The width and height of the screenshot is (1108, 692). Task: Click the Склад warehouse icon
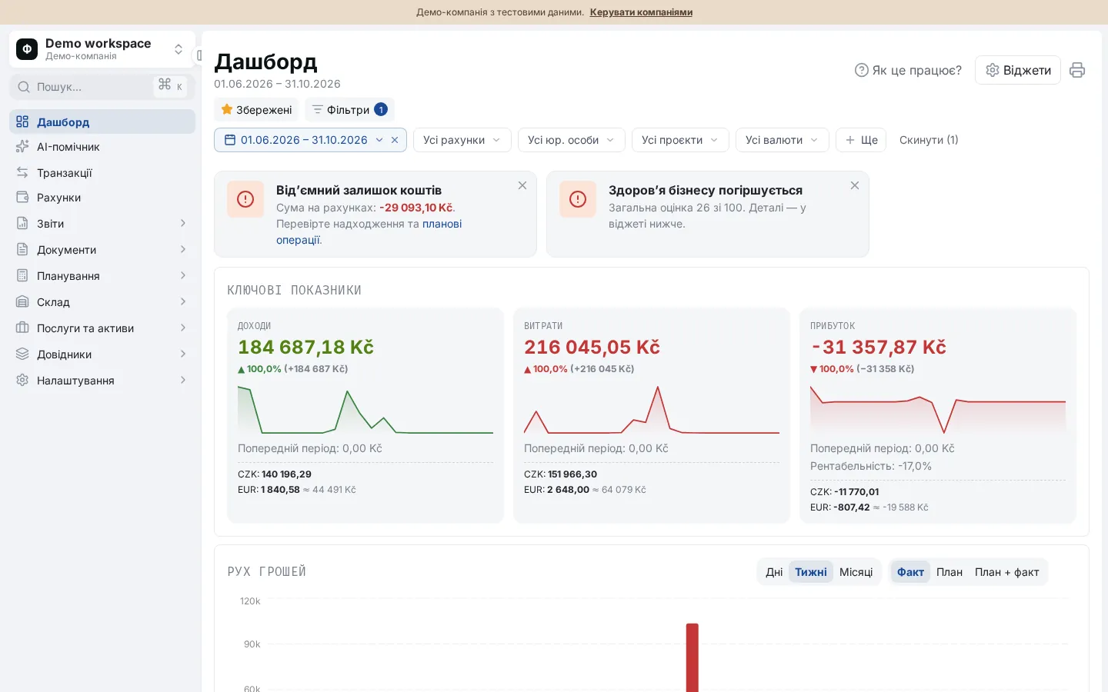point(22,301)
